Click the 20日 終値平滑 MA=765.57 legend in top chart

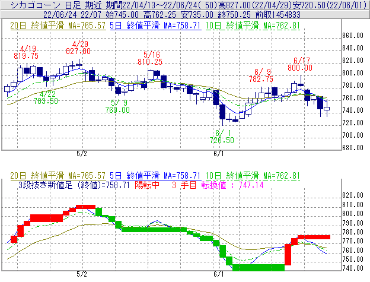[58, 26]
